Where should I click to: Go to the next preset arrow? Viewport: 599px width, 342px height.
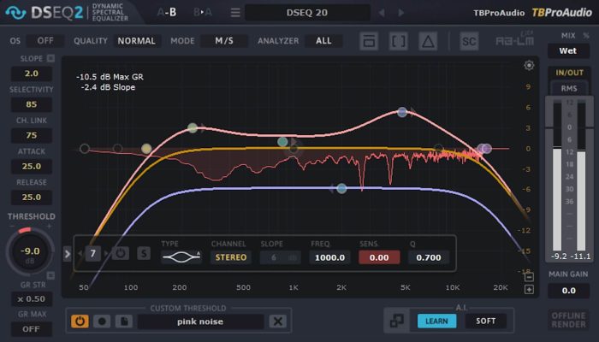400,13
